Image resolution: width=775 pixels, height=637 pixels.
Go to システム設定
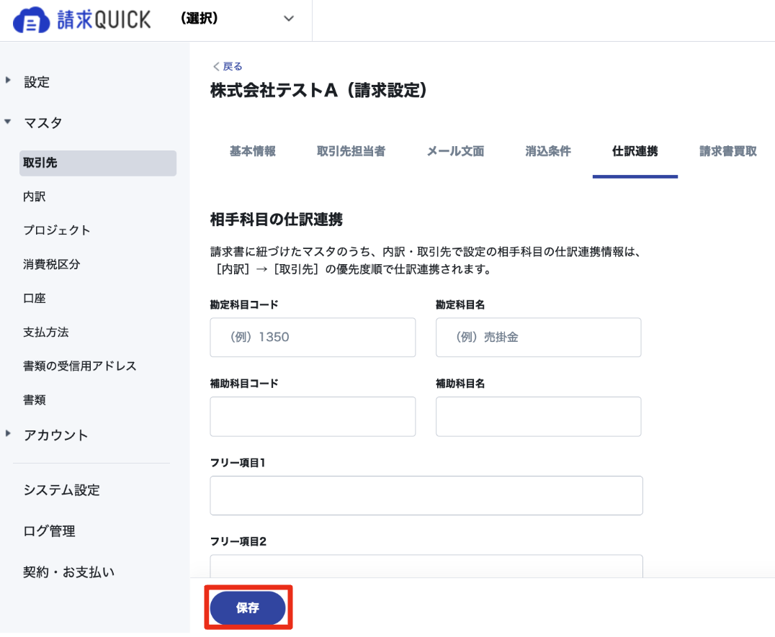point(62,490)
